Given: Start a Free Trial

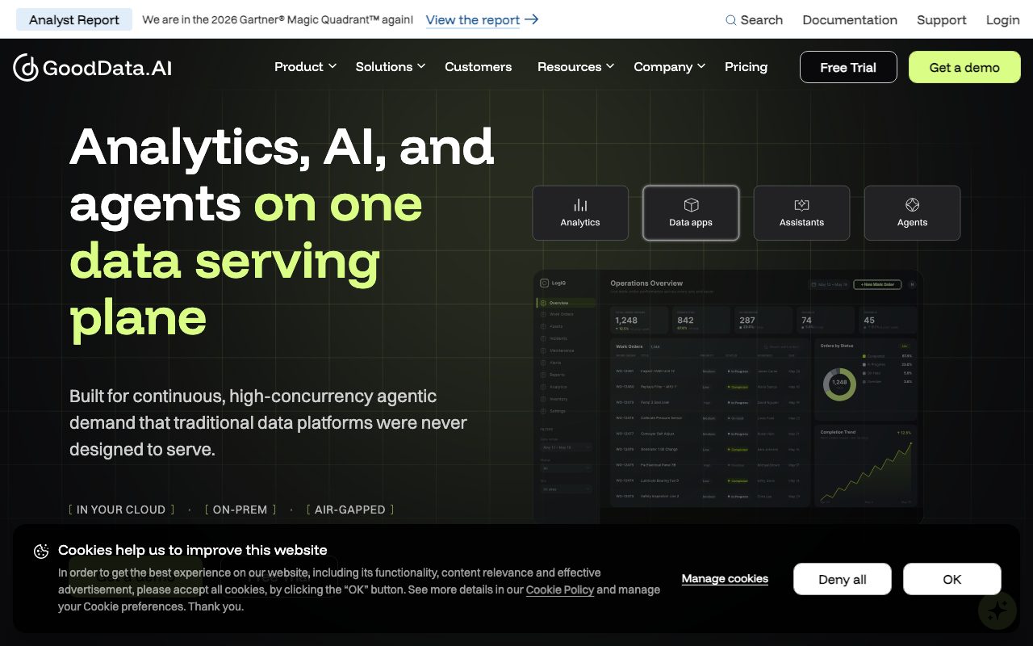Looking at the screenshot, I should (848, 67).
